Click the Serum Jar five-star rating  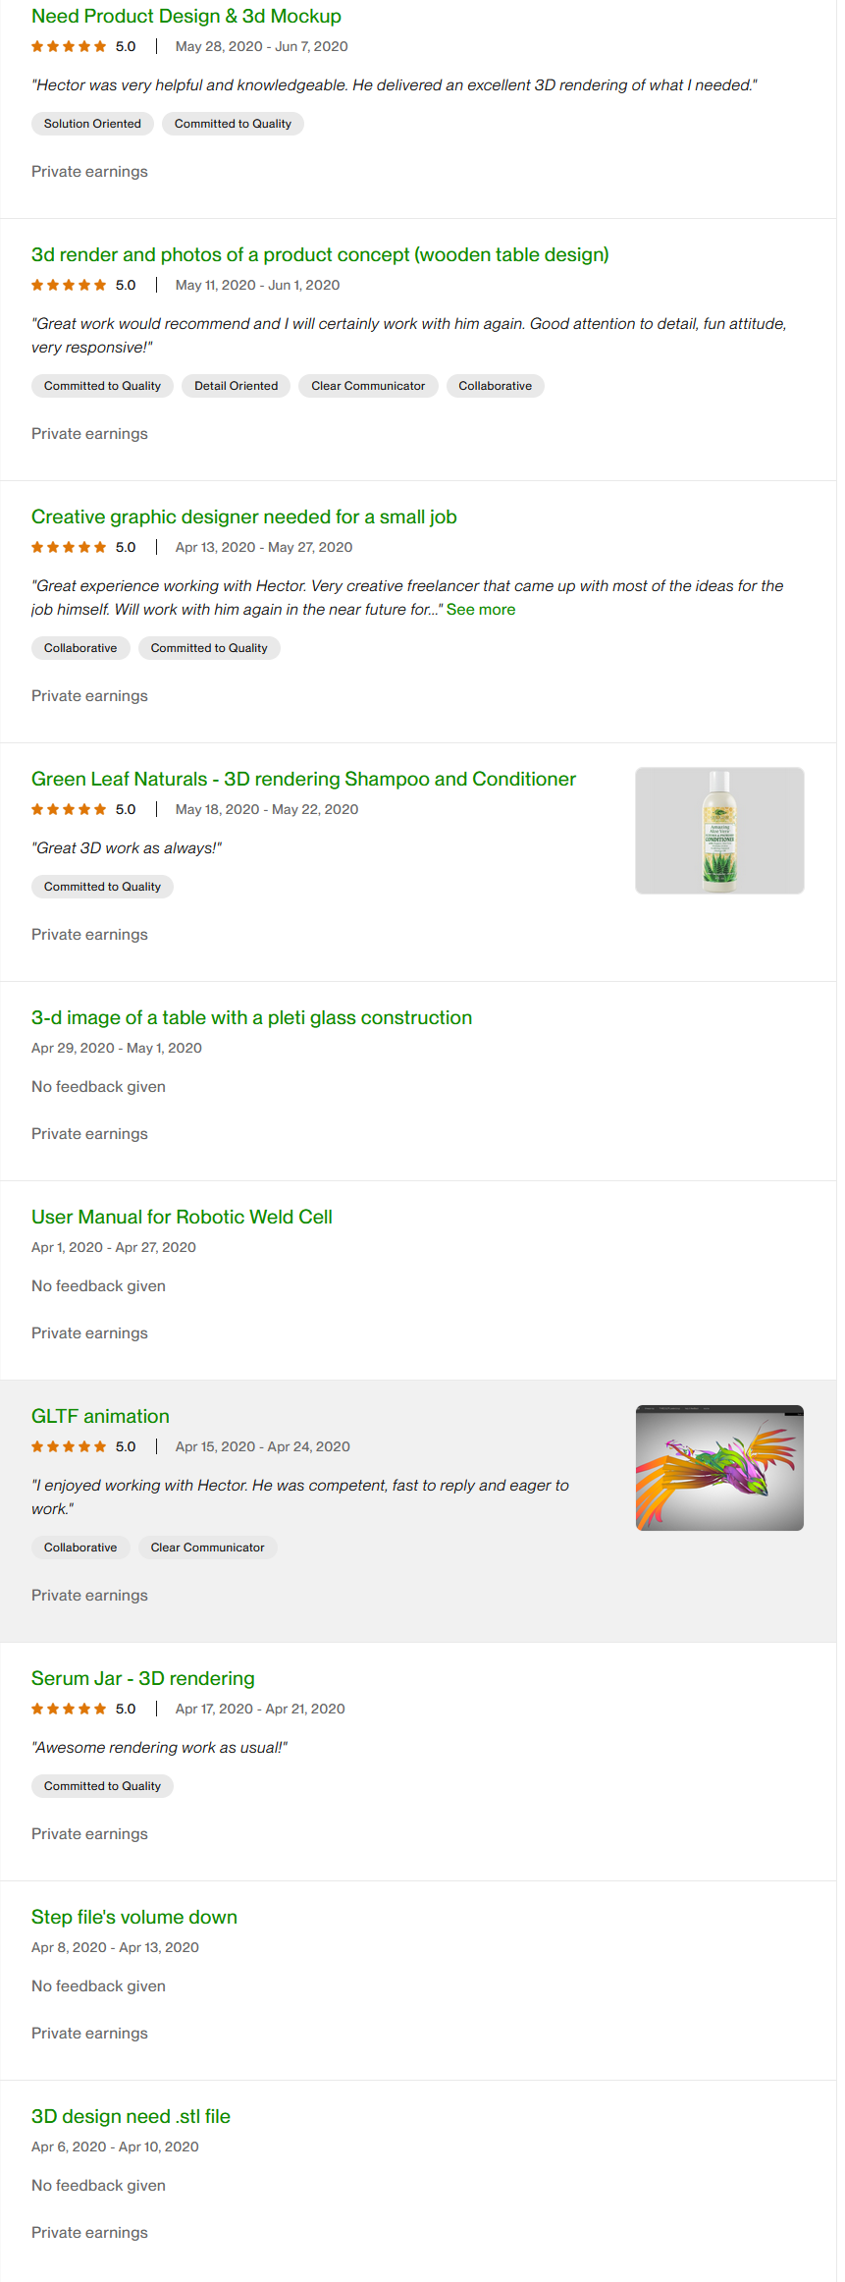point(69,1710)
